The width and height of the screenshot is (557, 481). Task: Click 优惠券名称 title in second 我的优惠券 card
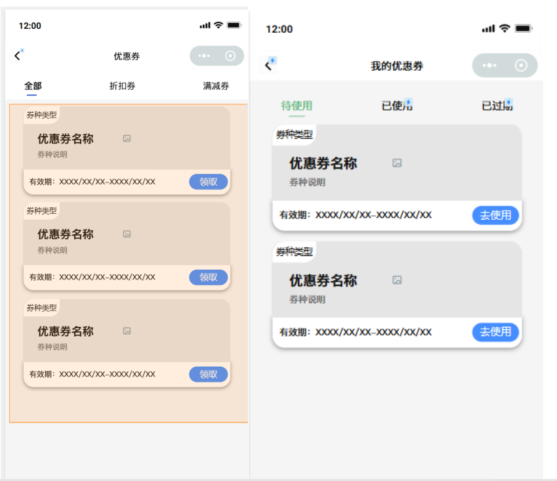pos(323,281)
